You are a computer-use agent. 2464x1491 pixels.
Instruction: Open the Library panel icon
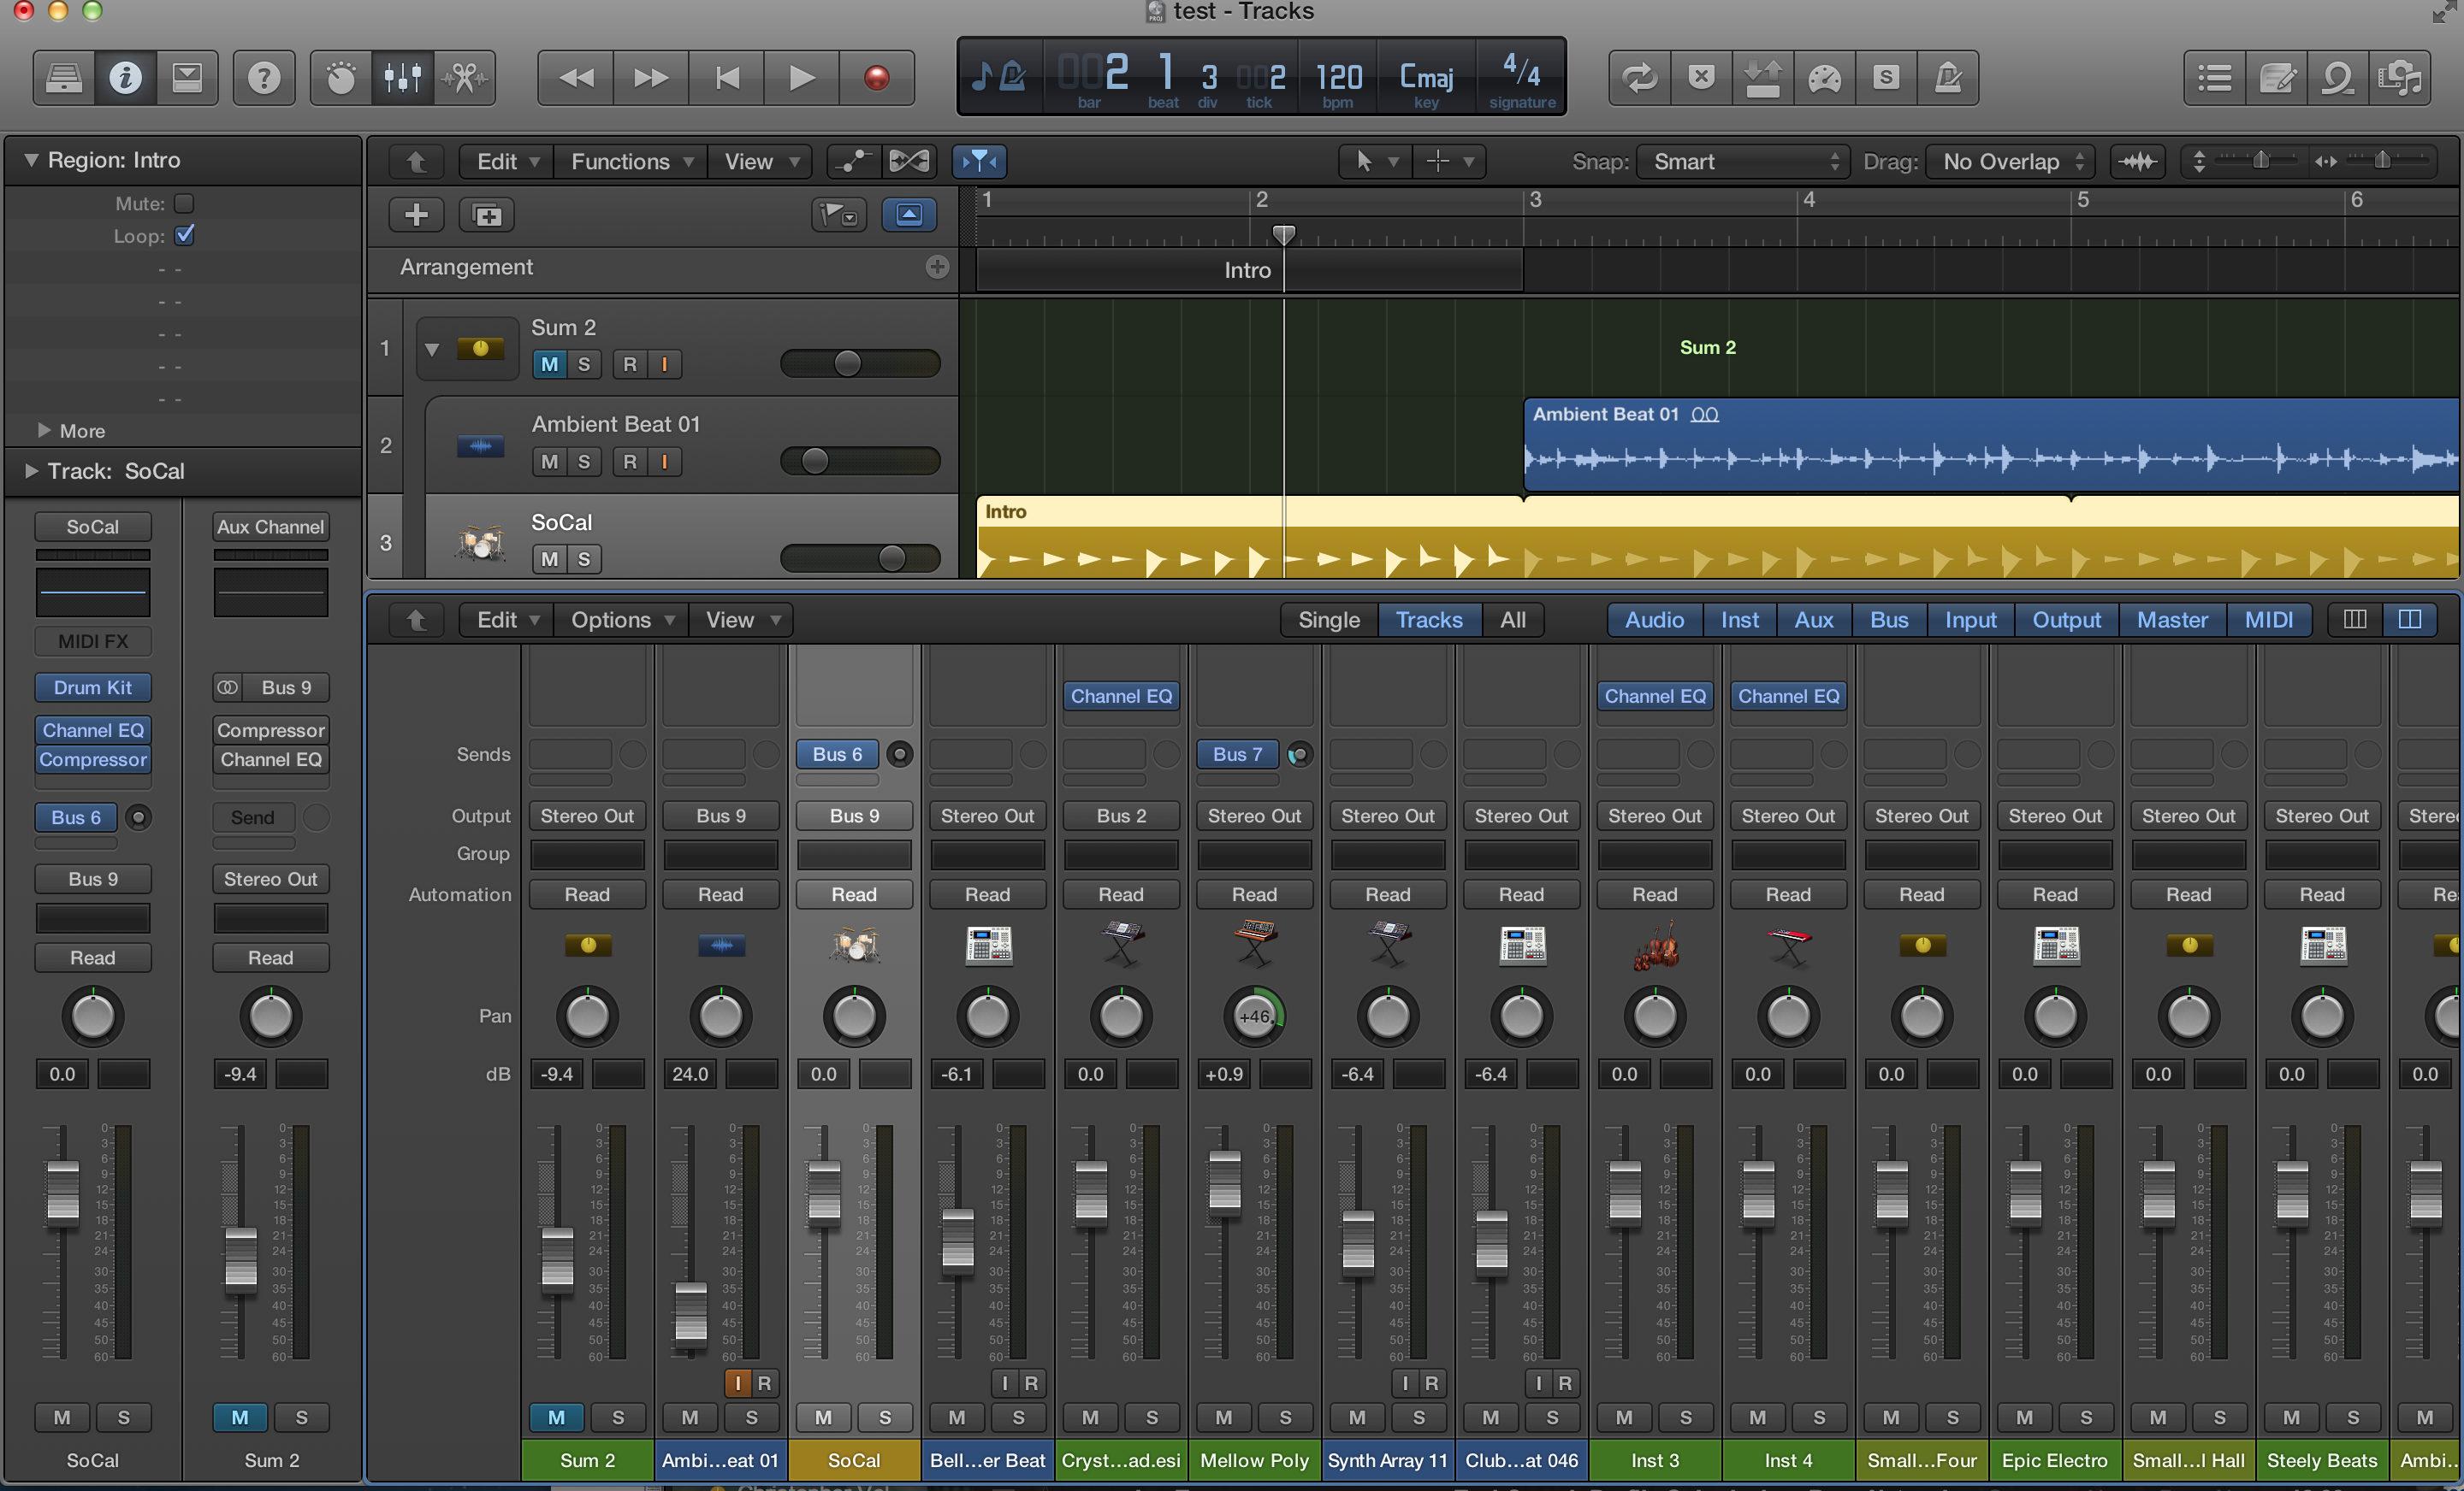pyautogui.click(x=63, y=77)
